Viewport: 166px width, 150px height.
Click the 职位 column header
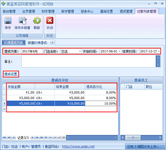154,87
